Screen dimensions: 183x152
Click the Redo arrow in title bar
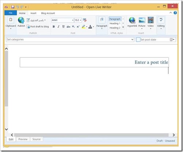[x=22, y=7]
